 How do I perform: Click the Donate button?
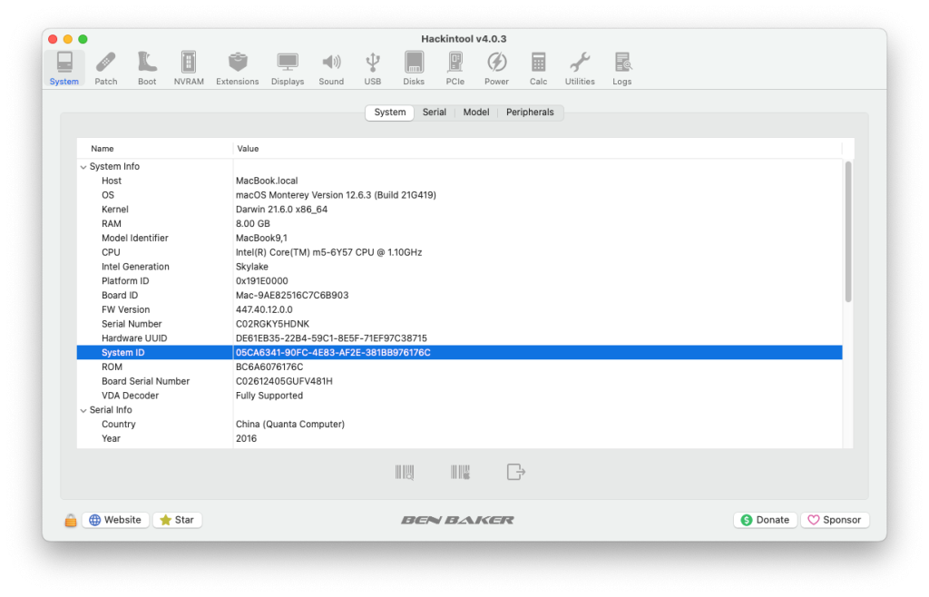coord(764,520)
